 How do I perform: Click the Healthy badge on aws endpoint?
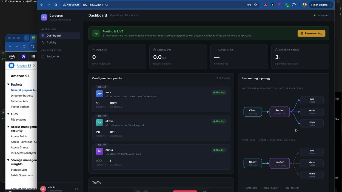click(219, 92)
